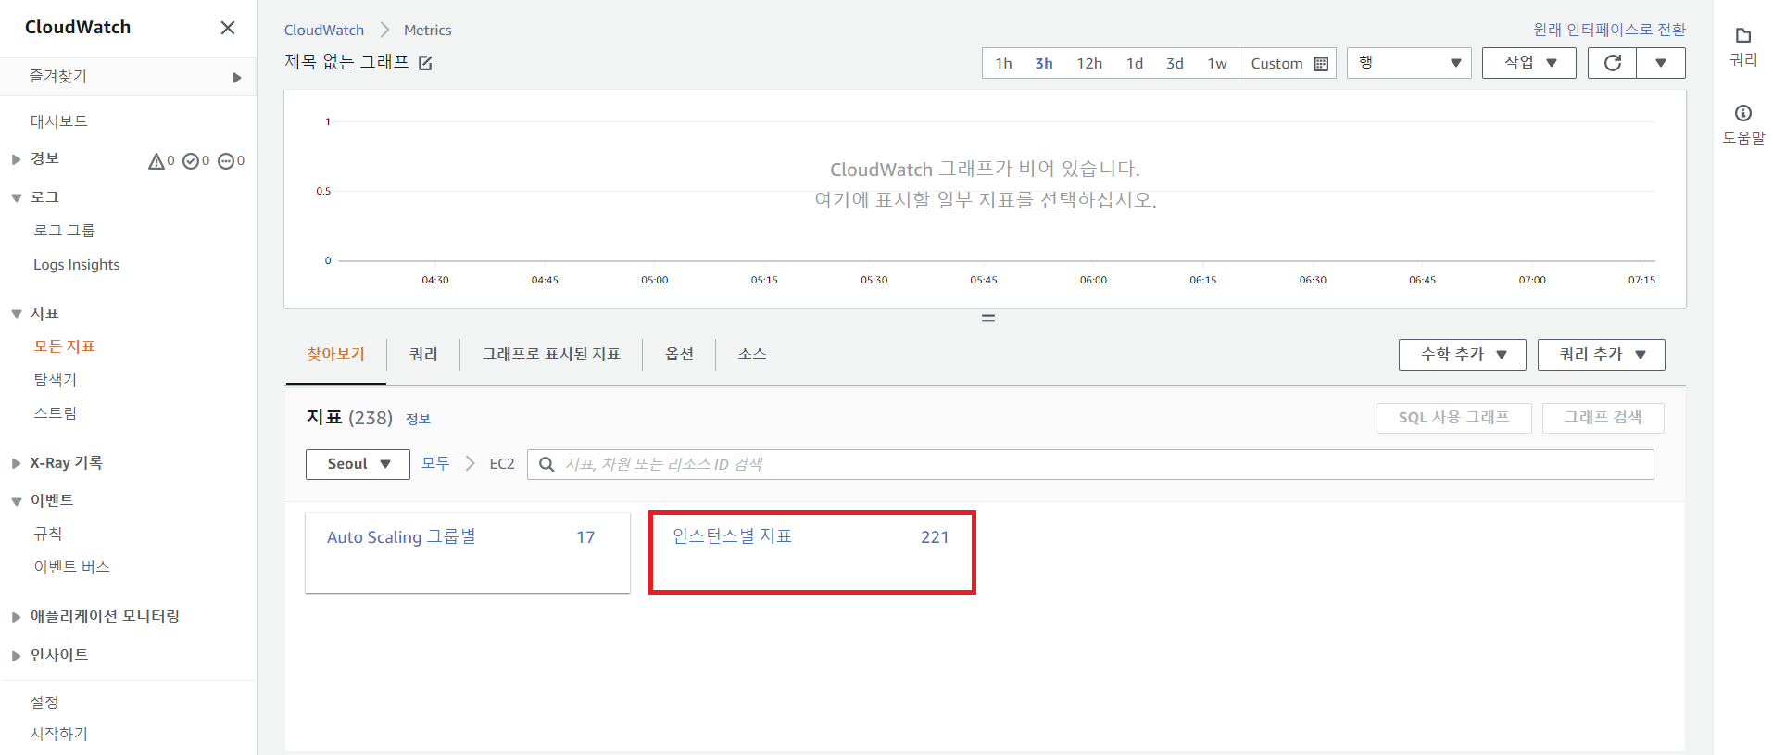Collapse the 지표 section
The image size is (1773, 755).
tap(17, 314)
